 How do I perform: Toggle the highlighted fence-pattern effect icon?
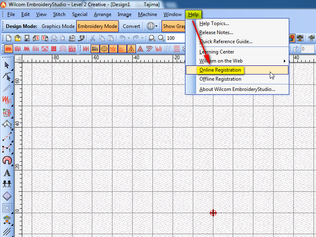95,49
